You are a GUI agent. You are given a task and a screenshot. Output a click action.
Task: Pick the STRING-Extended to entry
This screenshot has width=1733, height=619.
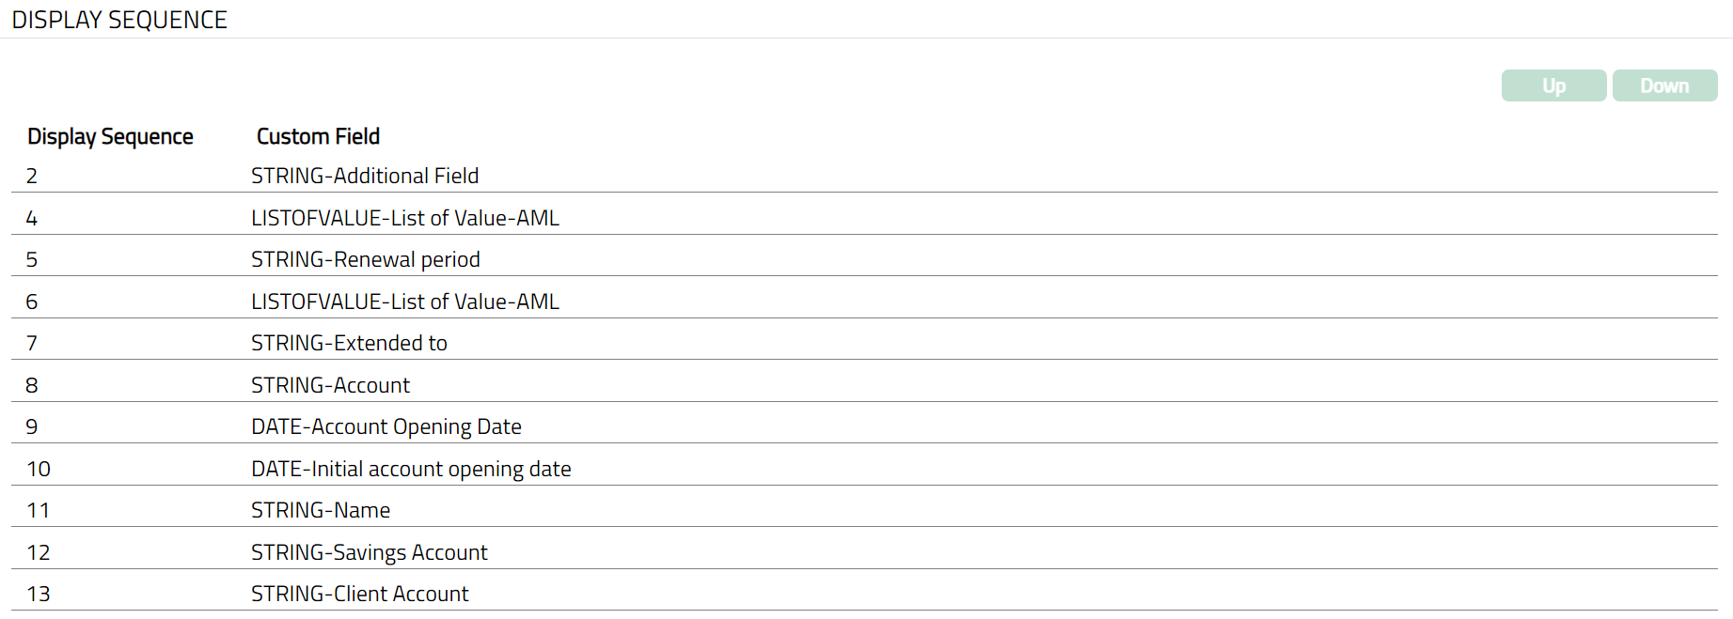(x=349, y=343)
